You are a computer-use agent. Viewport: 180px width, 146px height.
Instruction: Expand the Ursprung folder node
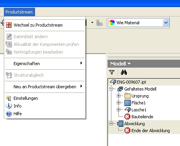pos(118,96)
